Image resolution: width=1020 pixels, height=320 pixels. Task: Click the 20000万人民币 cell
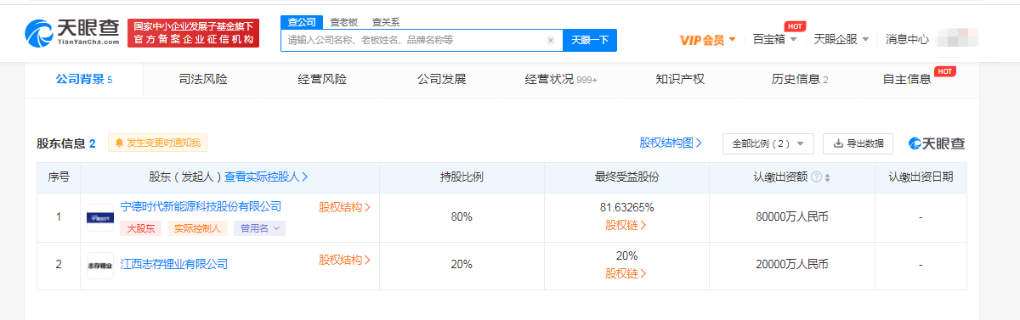click(x=791, y=265)
